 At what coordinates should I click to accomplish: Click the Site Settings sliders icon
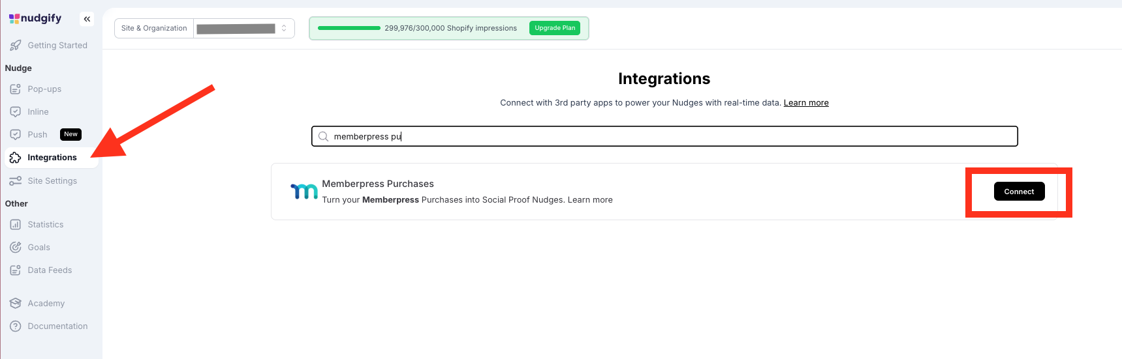16,181
